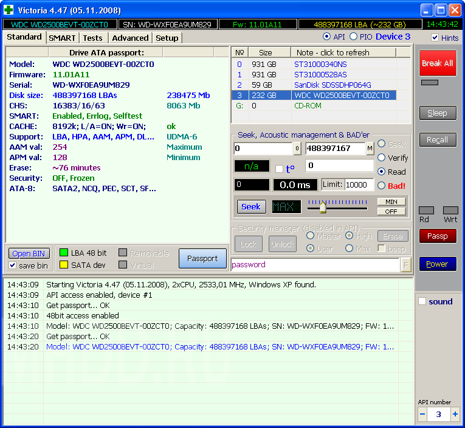This screenshot has width=465, height=428.
Task: Select the G: CD-ROM row
Action: pos(314,106)
